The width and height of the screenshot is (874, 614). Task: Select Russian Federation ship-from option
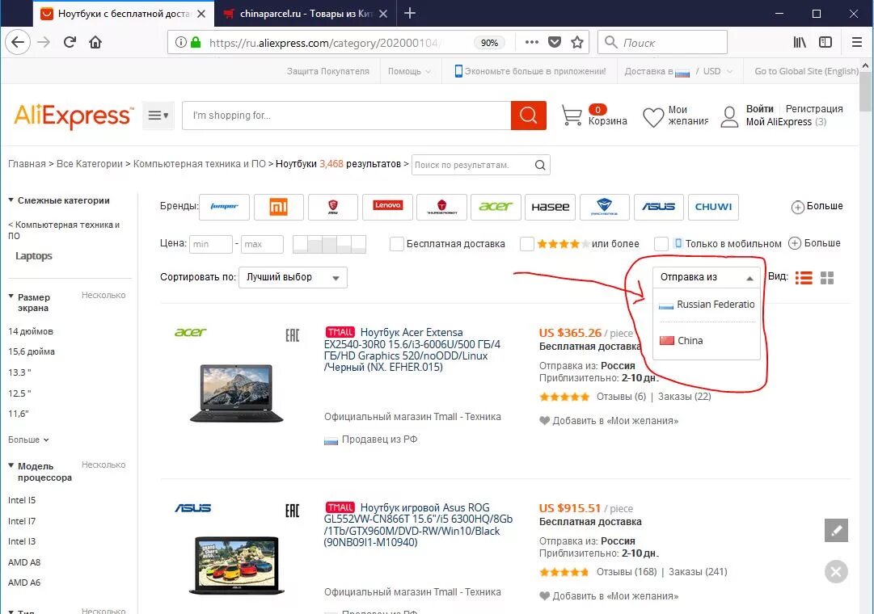point(706,305)
